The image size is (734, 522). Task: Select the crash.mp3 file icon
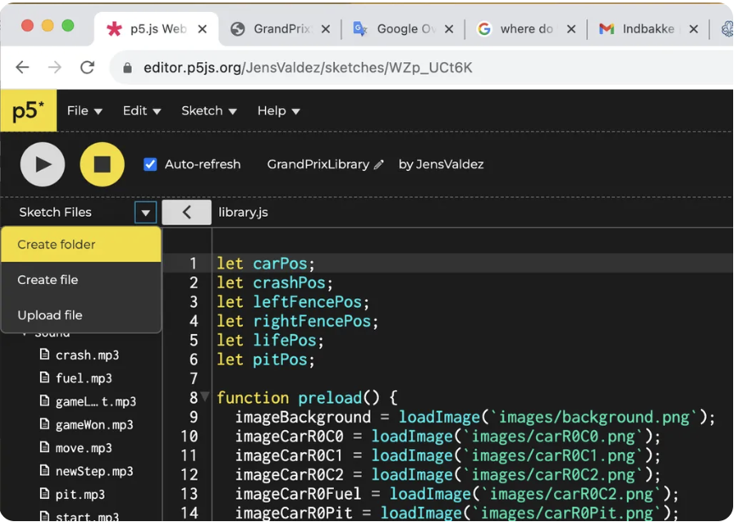(45, 355)
